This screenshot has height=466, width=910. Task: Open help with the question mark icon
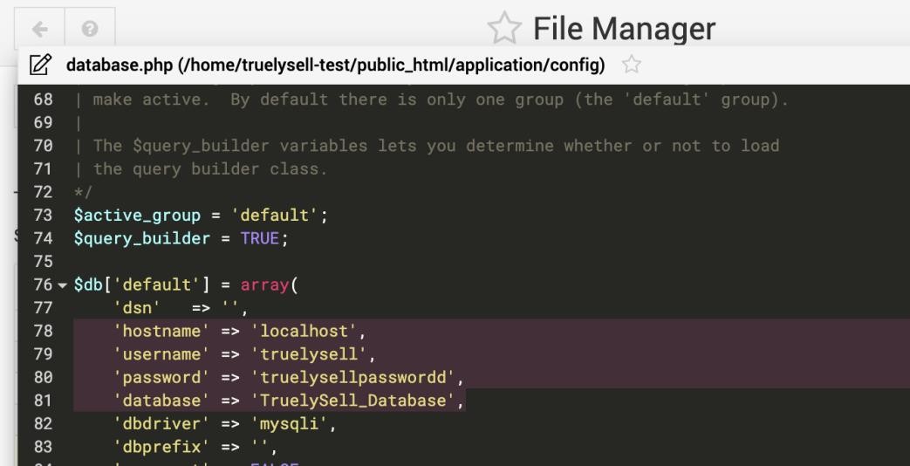(88, 28)
